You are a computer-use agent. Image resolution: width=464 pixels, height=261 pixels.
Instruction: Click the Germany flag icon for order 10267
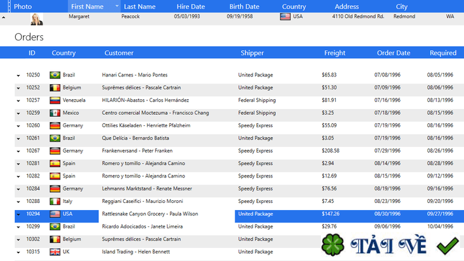click(55, 151)
